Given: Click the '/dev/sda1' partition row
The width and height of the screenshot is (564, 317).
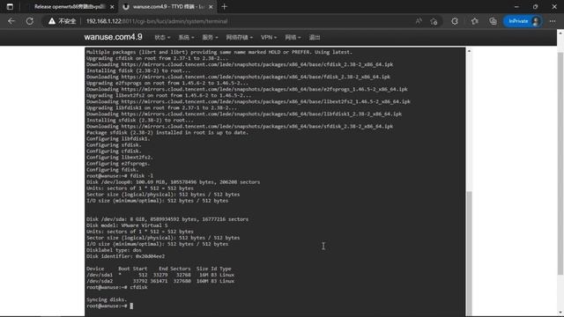Looking at the screenshot, I should pos(160,275).
